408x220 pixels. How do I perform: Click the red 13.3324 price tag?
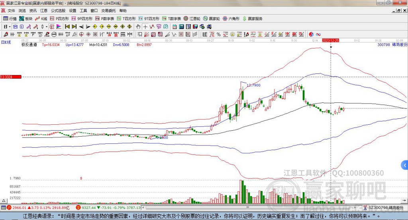coord(11,77)
